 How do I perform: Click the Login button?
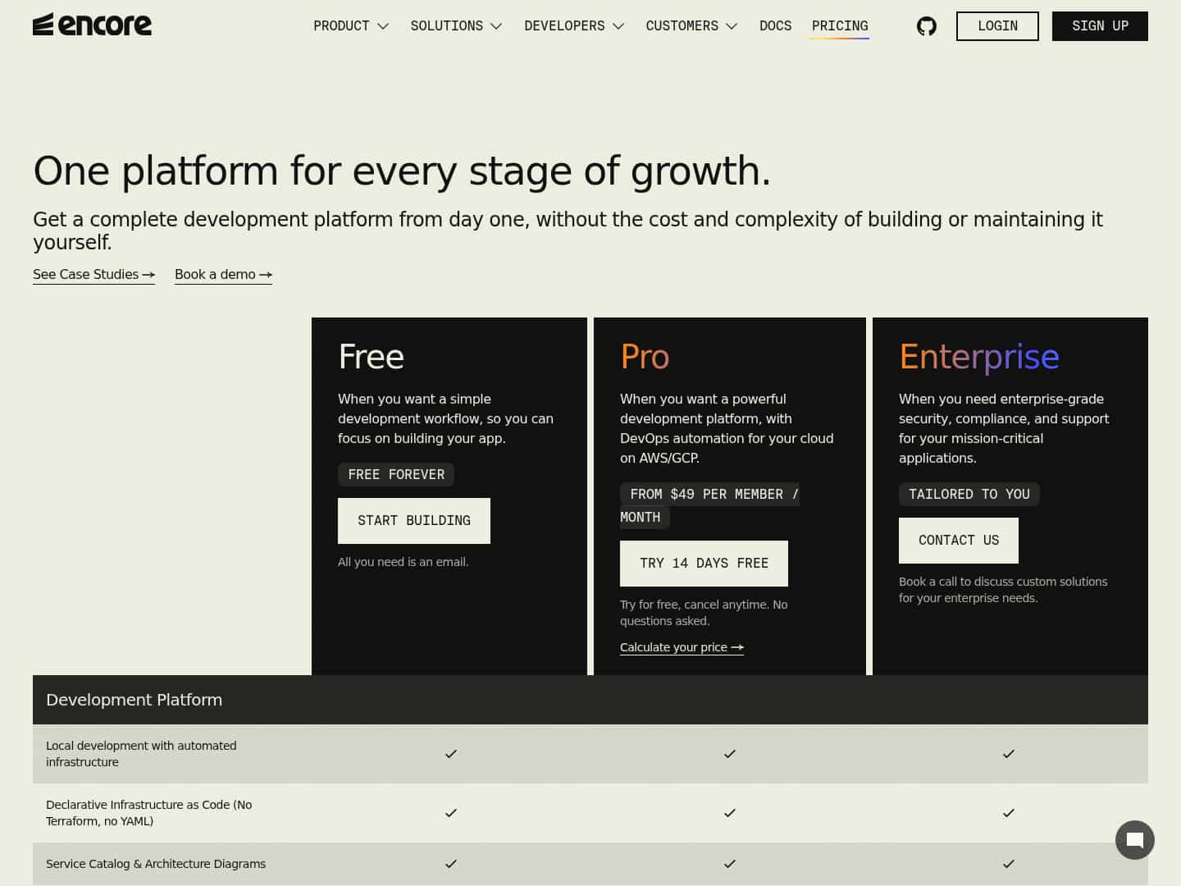click(x=997, y=26)
